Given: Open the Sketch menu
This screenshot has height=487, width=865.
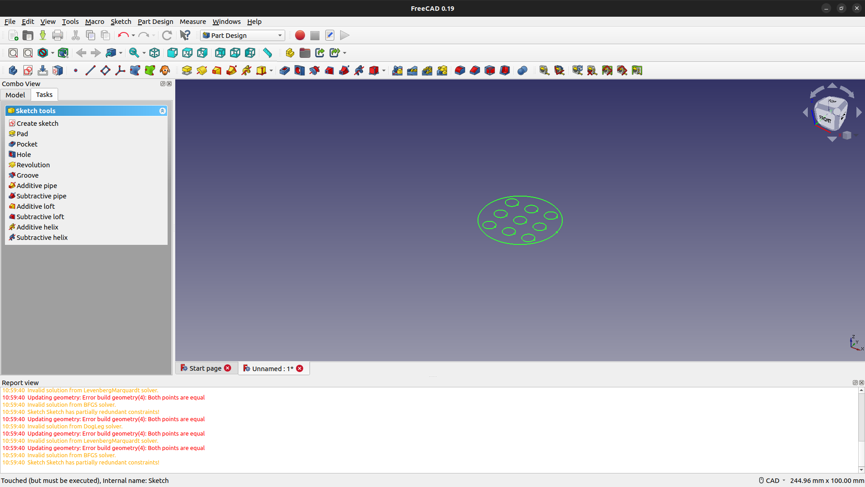Looking at the screenshot, I should [121, 21].
